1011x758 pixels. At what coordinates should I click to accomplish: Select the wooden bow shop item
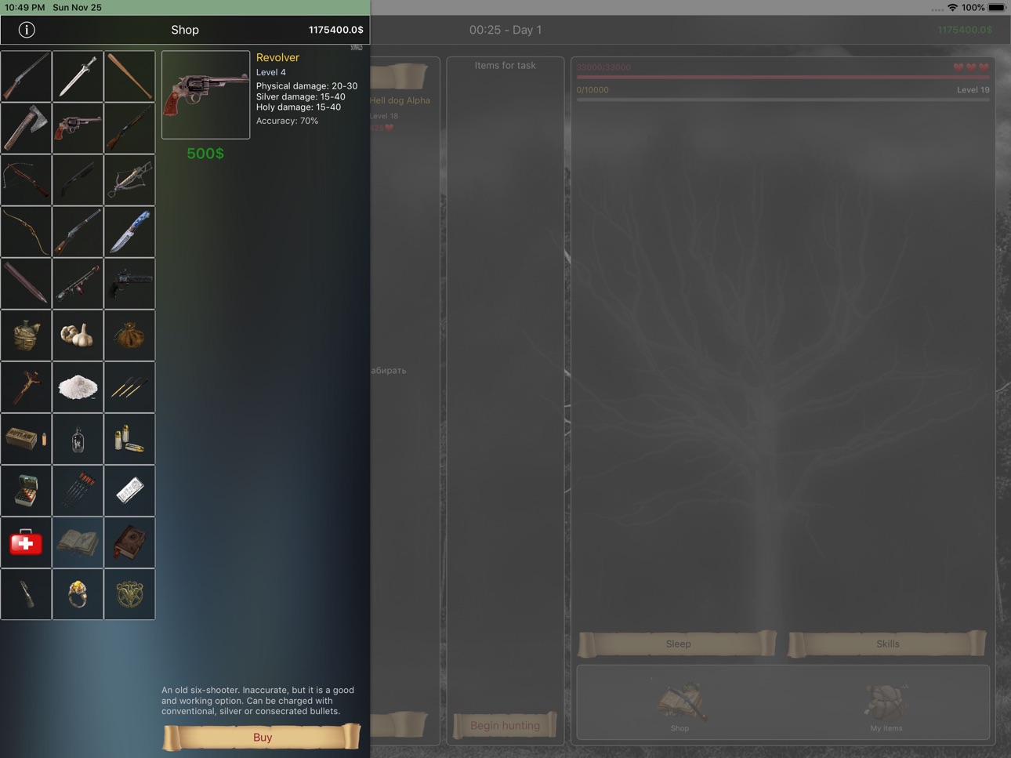26,231
